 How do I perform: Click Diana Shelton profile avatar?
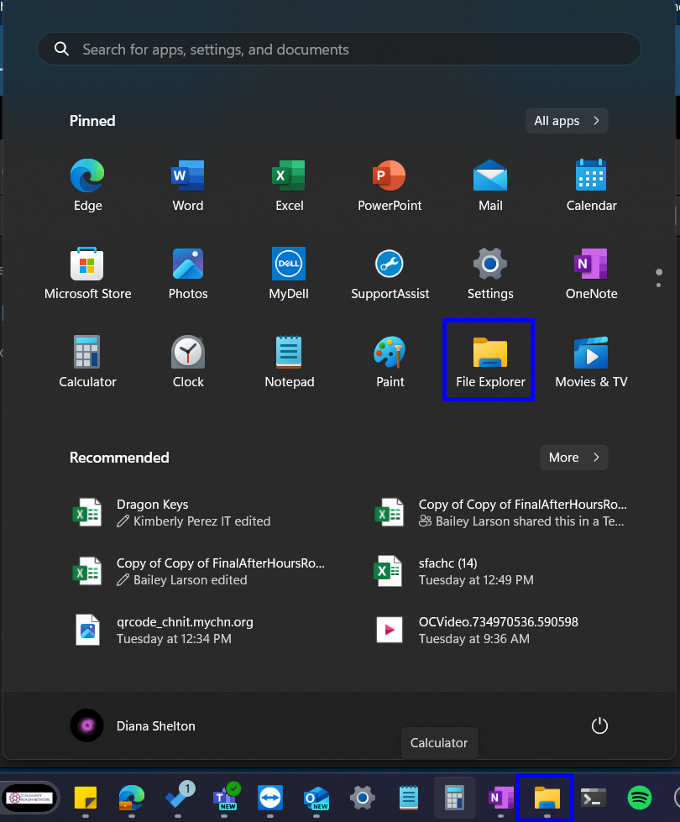(86, 725)
